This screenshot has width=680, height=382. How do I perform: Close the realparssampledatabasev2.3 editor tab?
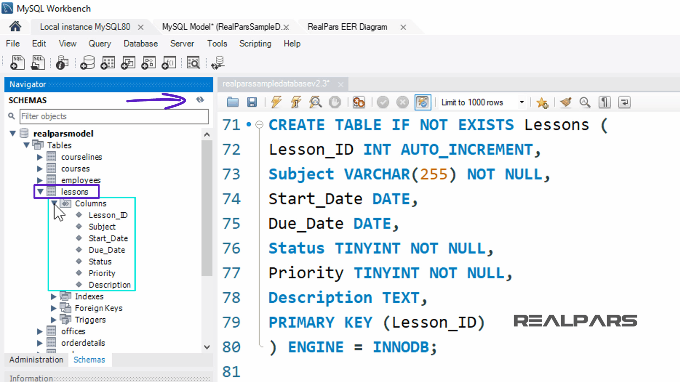point(341,85)
